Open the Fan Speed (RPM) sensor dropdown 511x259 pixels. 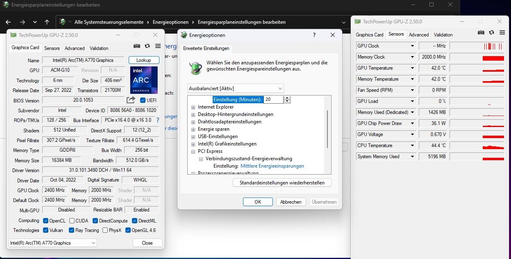[x=412, y=90]
